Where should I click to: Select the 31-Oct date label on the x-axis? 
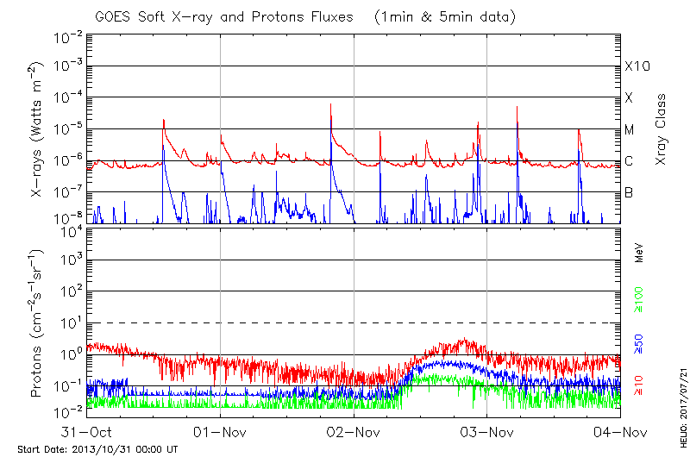tap(87, 430)
